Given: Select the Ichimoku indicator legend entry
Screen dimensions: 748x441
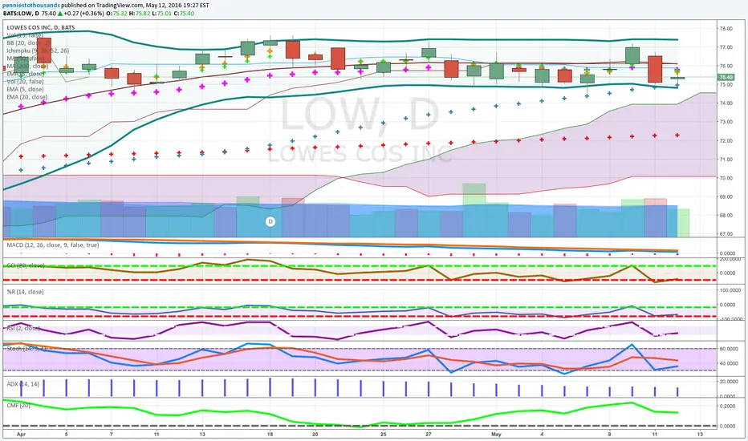Looking at the screenshot, I should 38,51.
